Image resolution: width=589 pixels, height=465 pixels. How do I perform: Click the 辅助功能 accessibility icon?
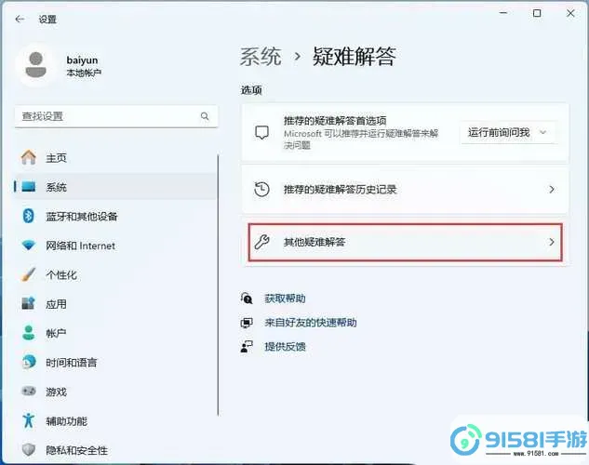pos(28,419)
